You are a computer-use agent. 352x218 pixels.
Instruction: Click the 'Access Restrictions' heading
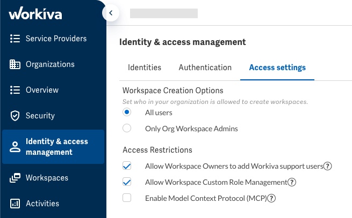157,150
